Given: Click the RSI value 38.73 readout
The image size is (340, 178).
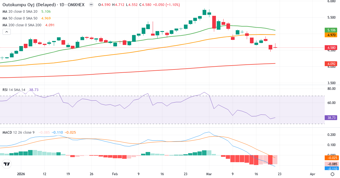Looking at the screenshot, I should click(x=34, y=89).
